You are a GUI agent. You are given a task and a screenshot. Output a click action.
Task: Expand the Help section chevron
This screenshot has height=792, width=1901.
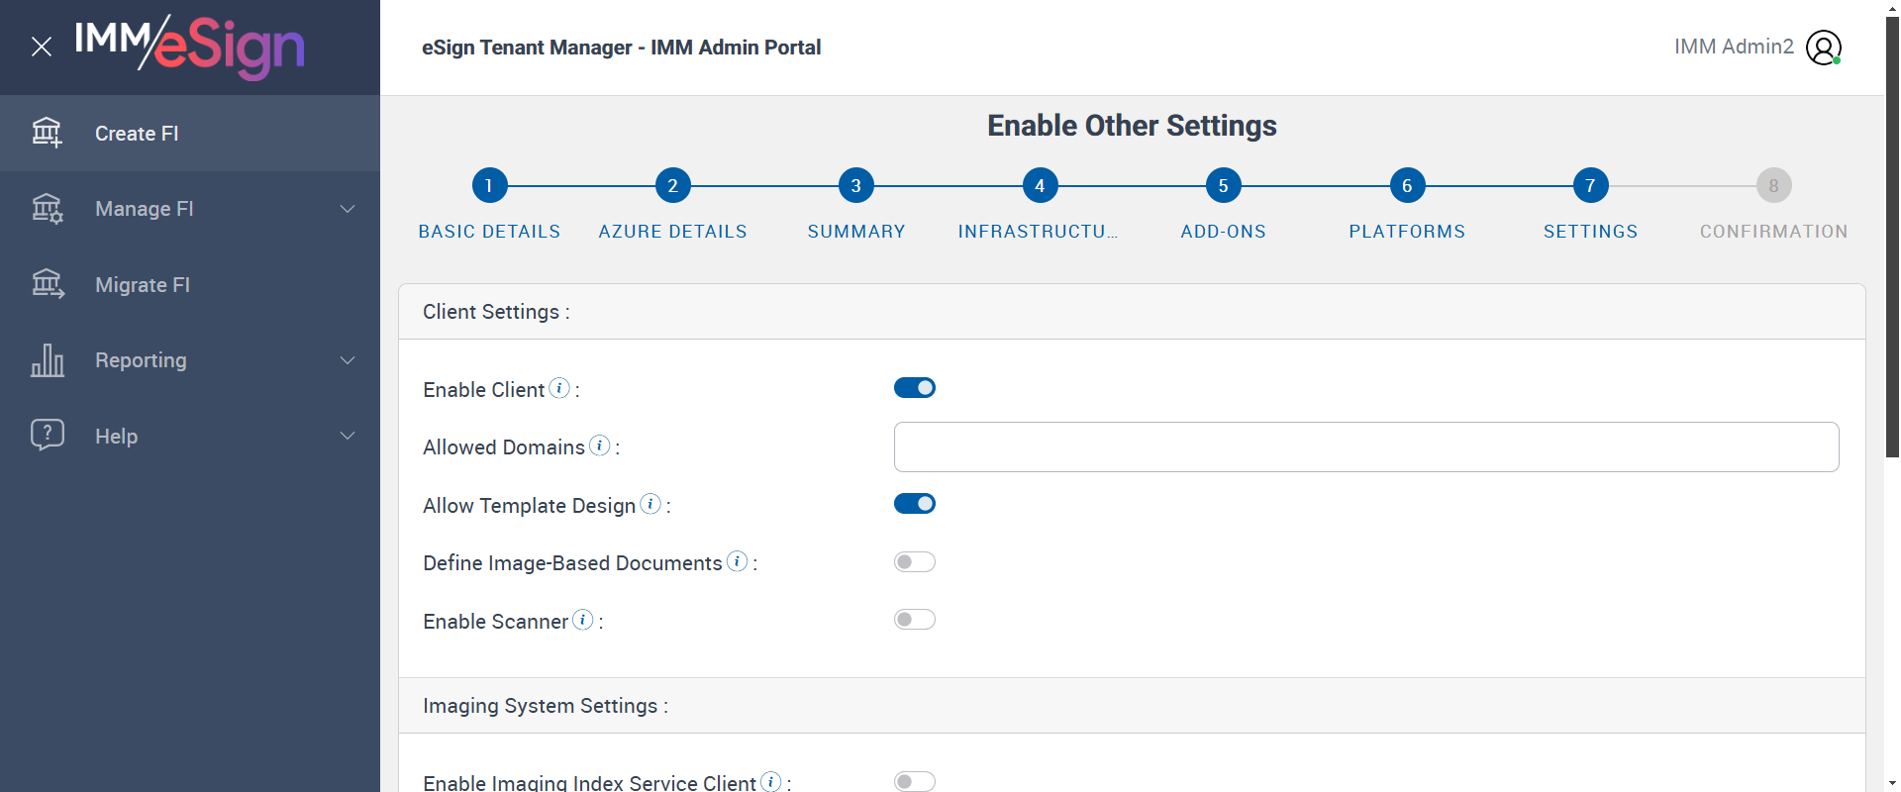tap(348, 436)
